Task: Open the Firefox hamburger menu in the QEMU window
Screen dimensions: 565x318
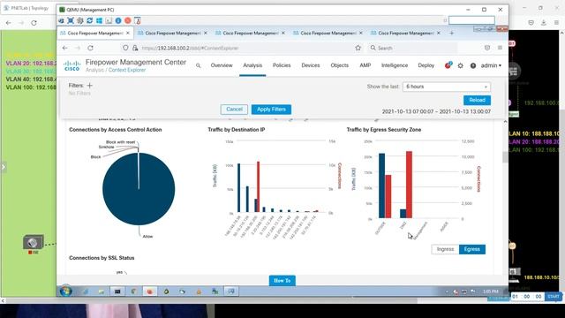Action: 500,48
